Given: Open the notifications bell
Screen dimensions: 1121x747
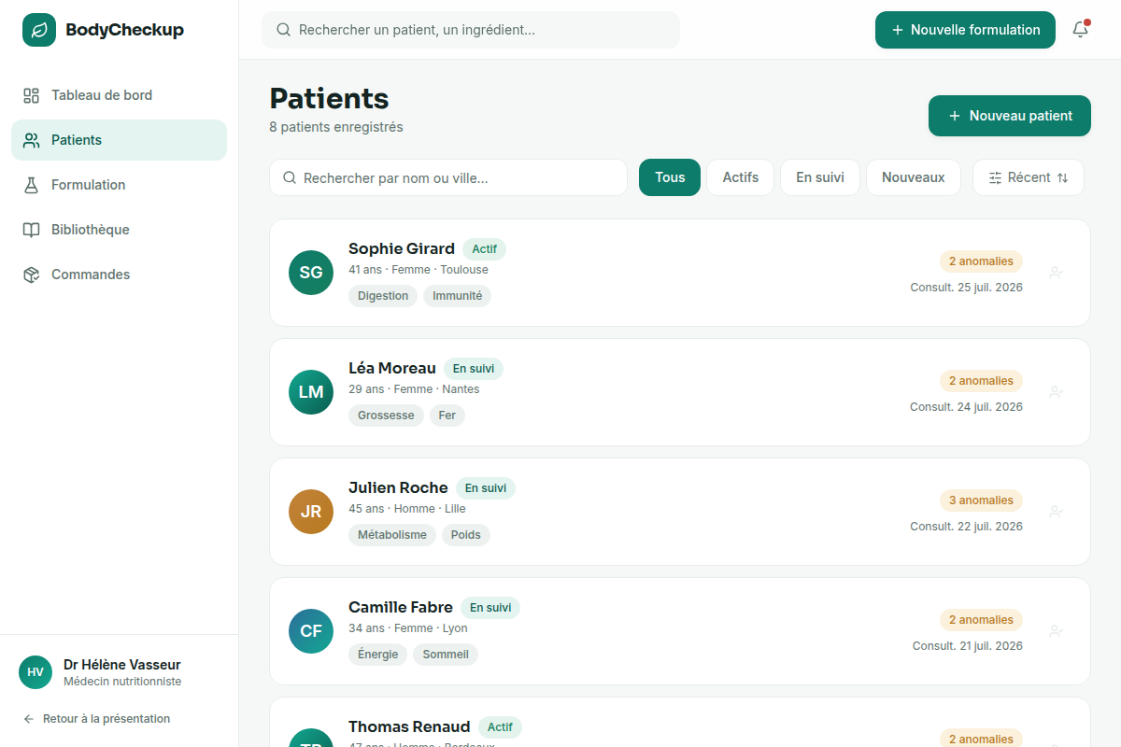Looking at the screenshot, I should click(1080, 30).
